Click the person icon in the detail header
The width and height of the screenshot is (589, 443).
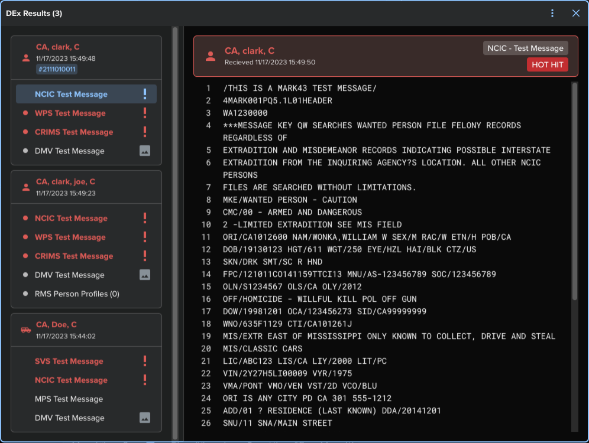tap(210, 56)
